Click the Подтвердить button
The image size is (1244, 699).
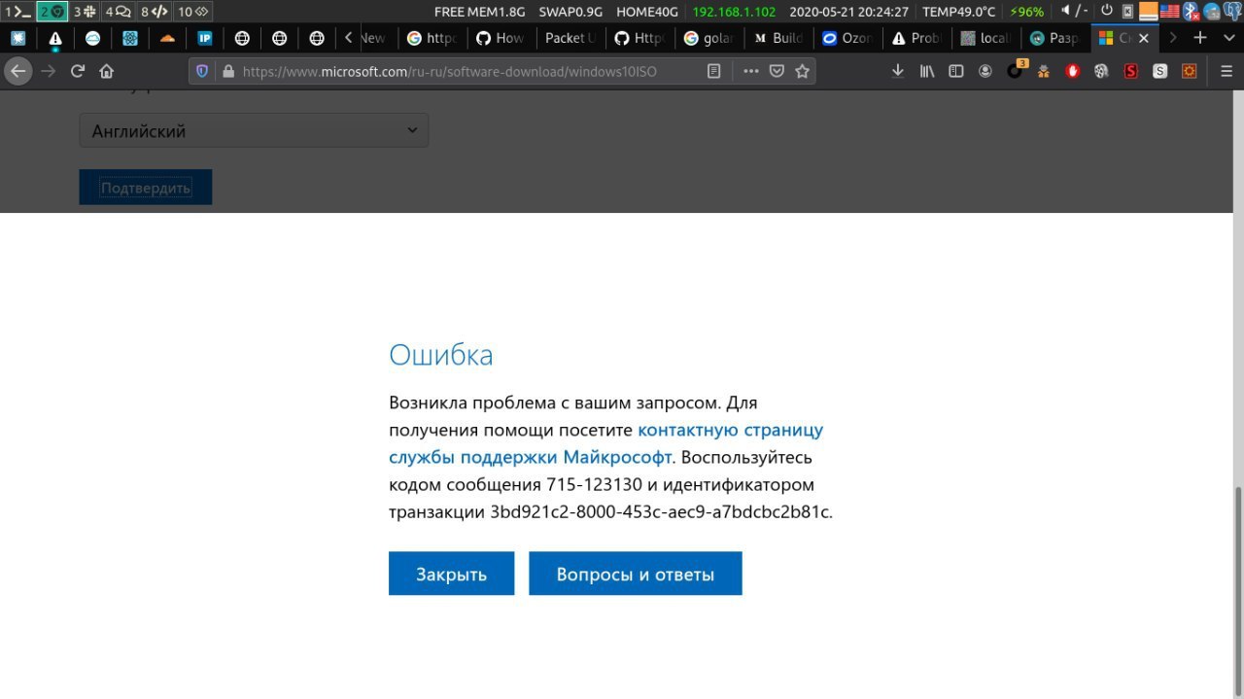pos(146,188)
